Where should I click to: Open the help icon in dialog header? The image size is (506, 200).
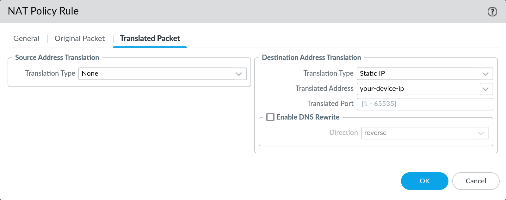(492, 12)
